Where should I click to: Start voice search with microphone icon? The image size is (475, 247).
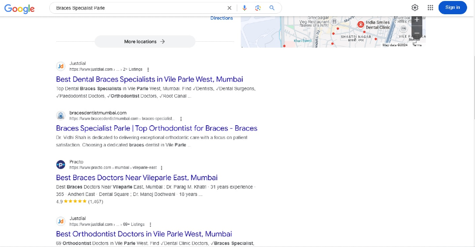(245, 8)
